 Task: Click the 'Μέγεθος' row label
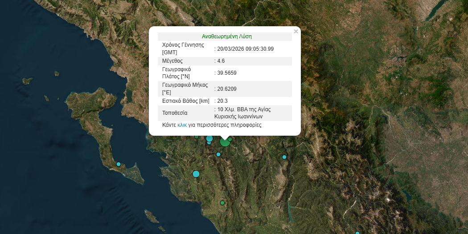pos(172,61)
